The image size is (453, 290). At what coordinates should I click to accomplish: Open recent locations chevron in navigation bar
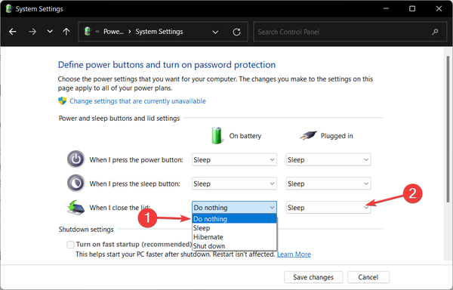tap(50, 31)
